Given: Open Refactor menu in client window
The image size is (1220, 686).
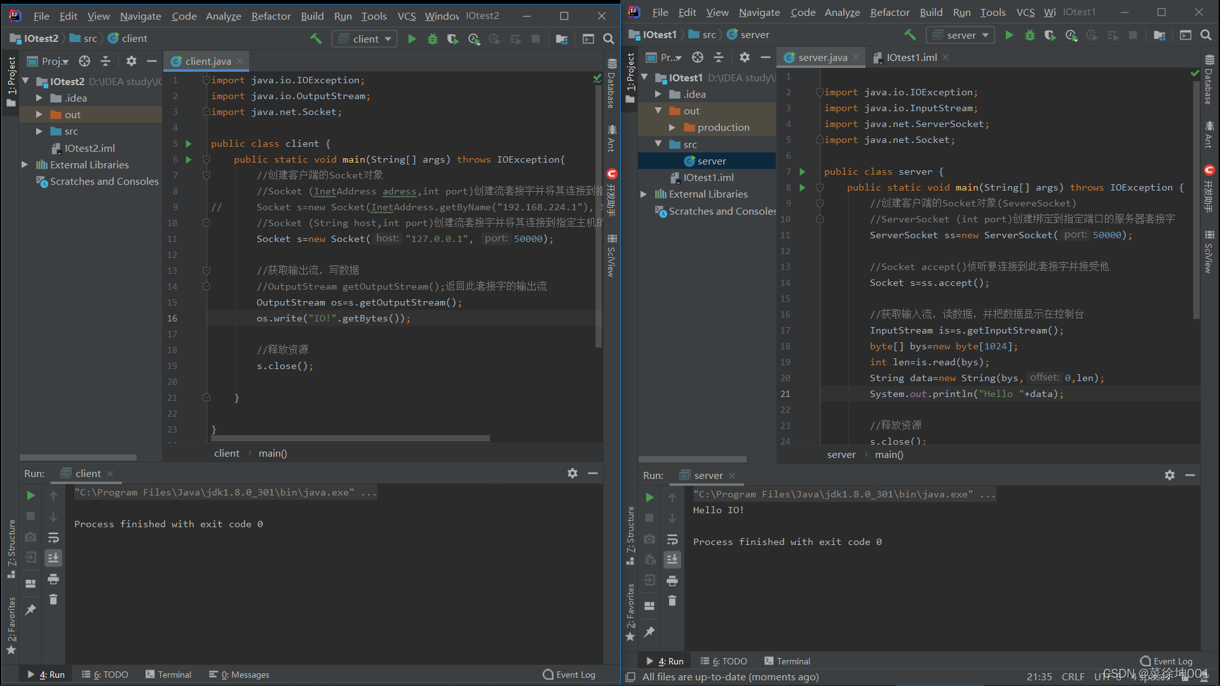Looking at the screenshot, I should tap(271, 16).
